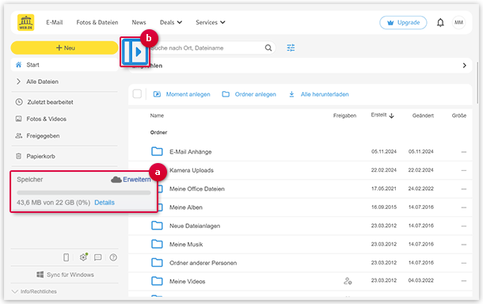Click share icon on Meine Videos row

click(x=348, y=281)
